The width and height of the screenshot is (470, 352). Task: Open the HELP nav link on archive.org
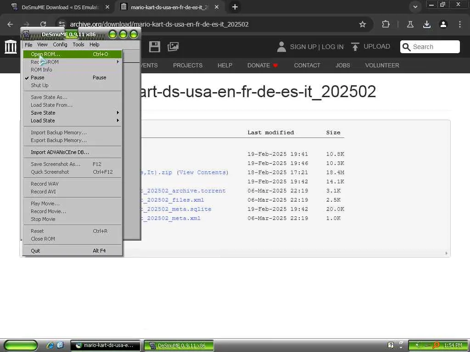[x=225, y=65]
